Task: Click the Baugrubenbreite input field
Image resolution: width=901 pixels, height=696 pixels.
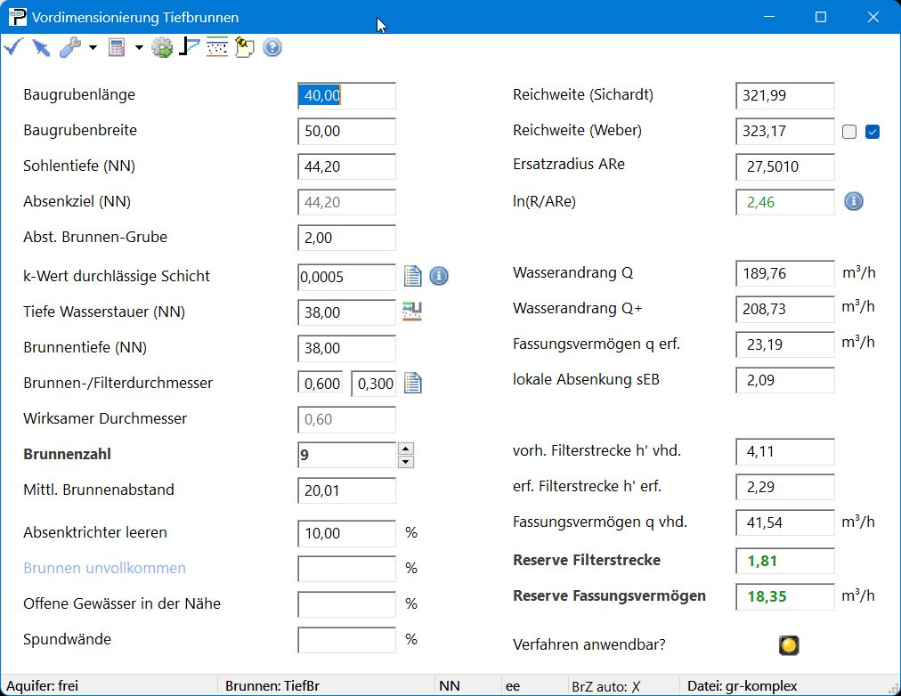Action: point(346,131)
